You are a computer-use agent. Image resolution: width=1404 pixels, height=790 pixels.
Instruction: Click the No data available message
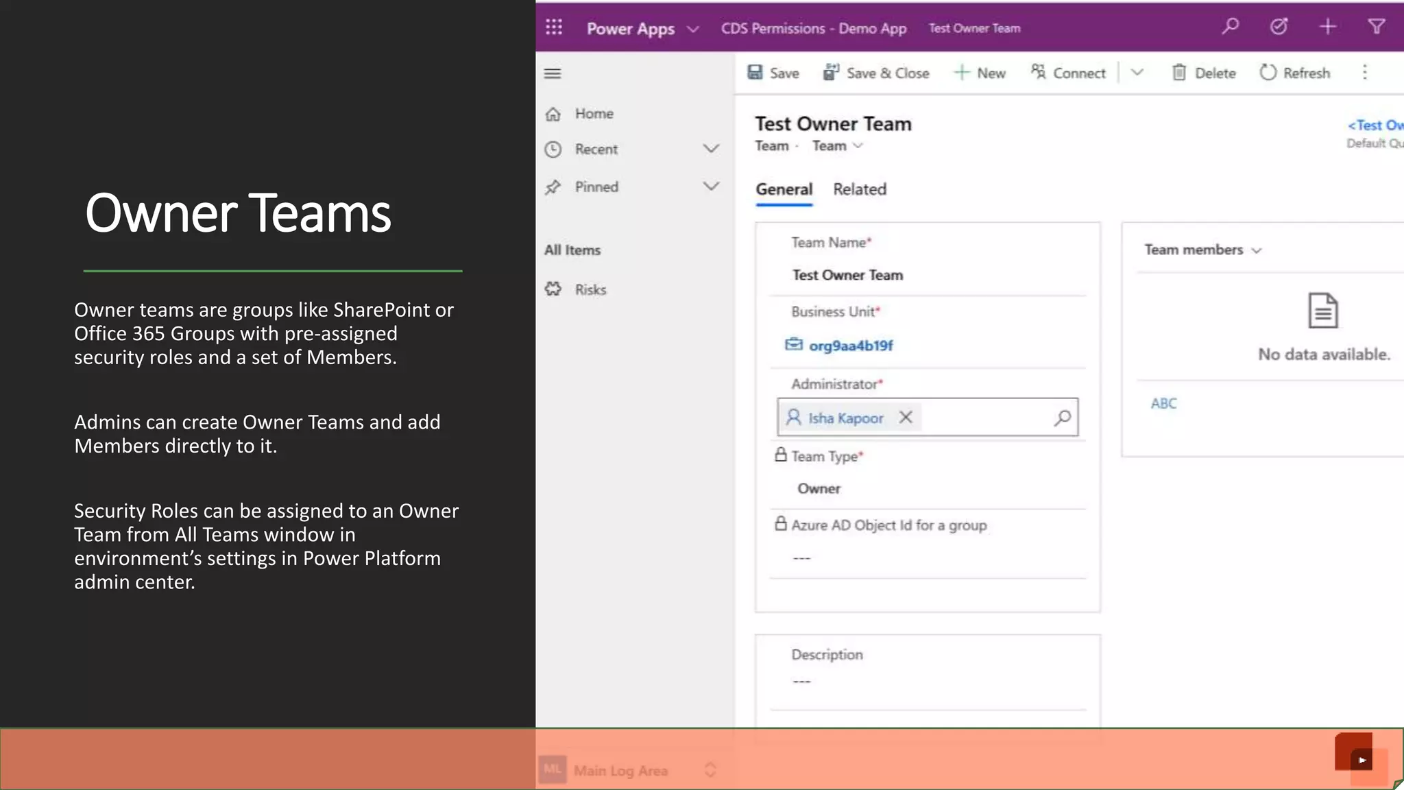click(x=1324, y=355)
